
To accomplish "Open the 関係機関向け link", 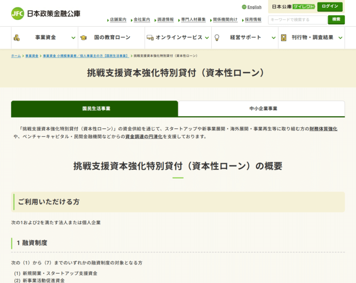I will point(225,20).
